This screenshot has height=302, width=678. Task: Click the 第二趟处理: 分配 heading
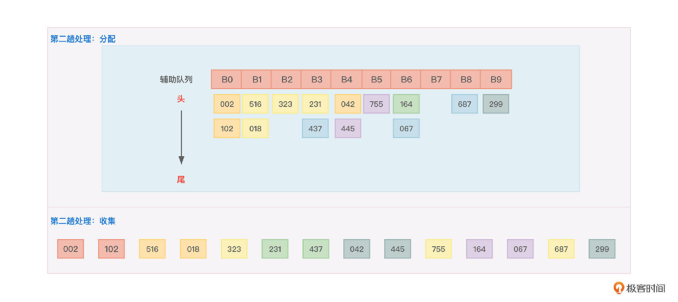click(x=83, y=39)
